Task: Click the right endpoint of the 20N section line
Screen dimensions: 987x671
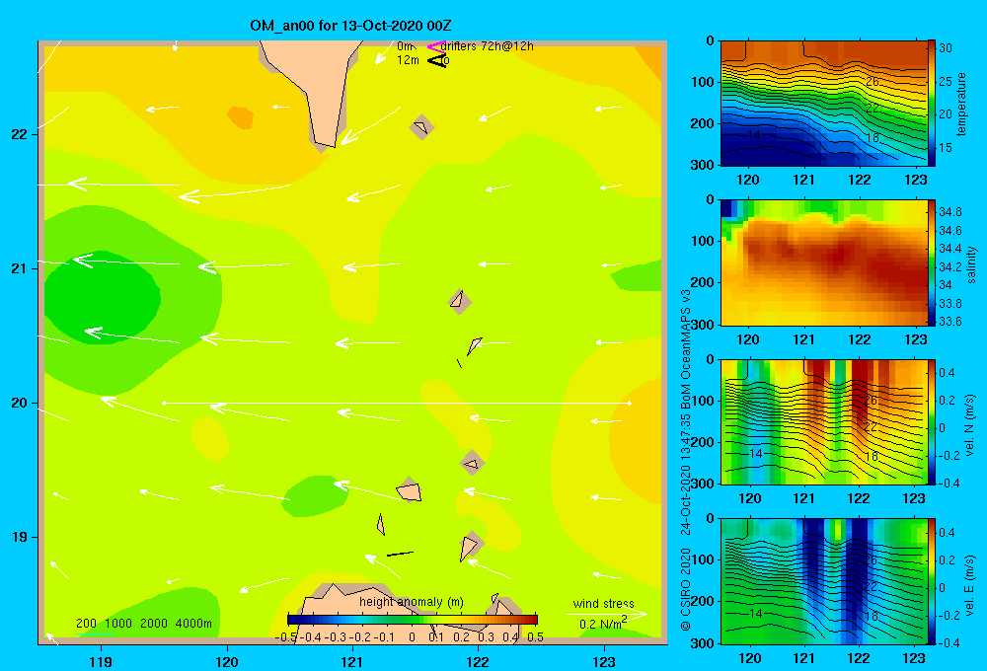Action: [629, 403]
